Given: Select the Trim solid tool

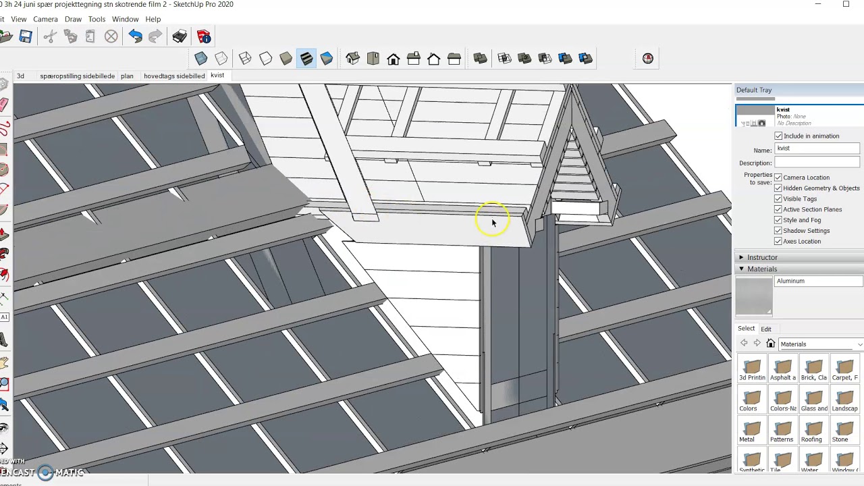Looking at the screenshot, I should pyautogui.click(x=565, y=59).
